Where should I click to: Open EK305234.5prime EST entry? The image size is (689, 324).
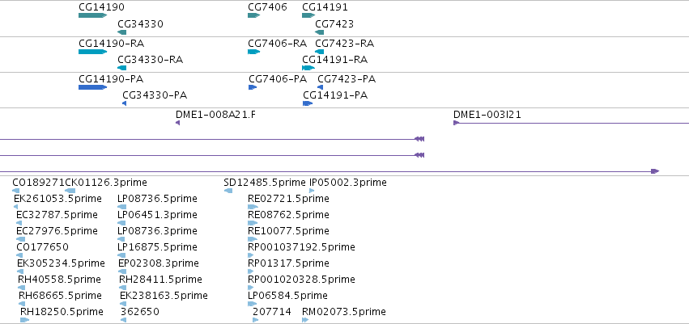(61, 263)
